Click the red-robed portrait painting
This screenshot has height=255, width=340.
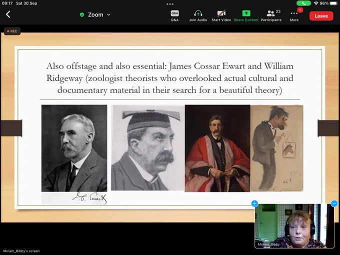(217, 148)
